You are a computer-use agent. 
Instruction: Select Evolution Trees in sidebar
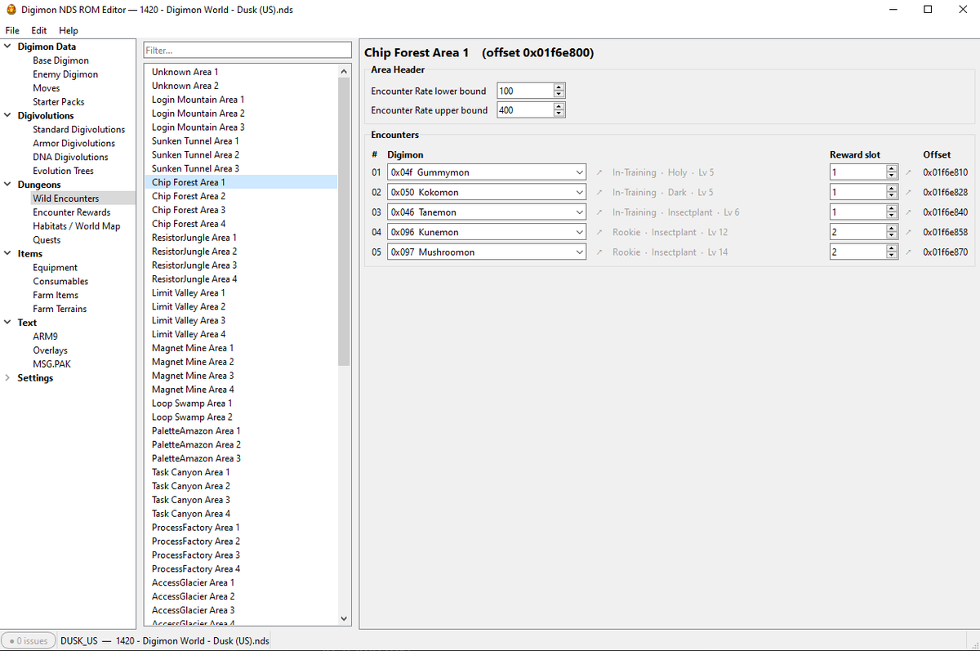pyautogui.click(x=64, y=172)
